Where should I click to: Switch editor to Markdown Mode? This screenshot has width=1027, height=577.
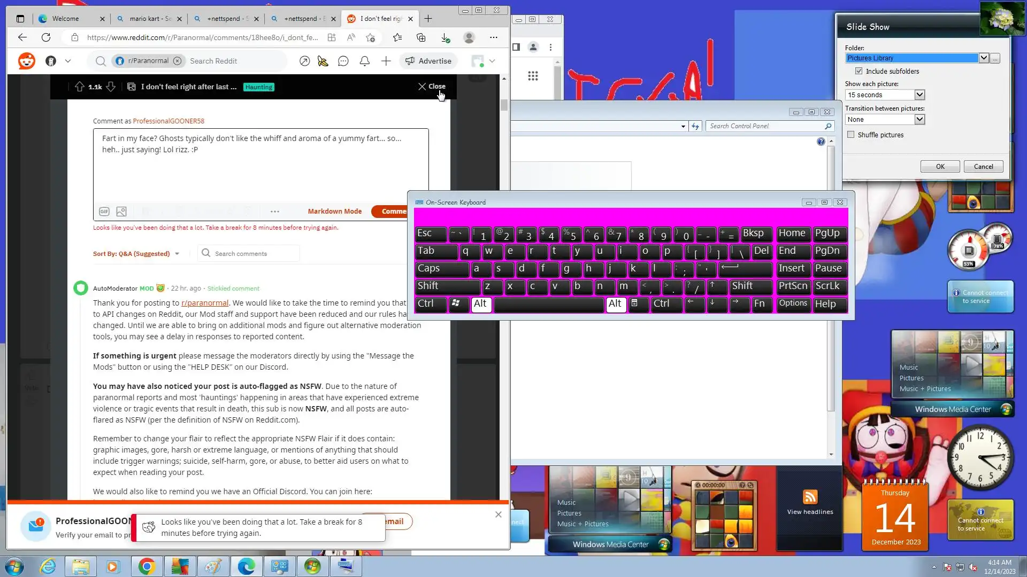[334, 212]
